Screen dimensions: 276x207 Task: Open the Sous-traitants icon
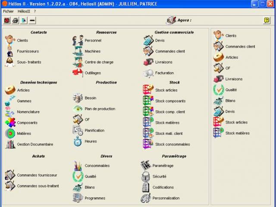pyautogui.click(x=10, y=62)
